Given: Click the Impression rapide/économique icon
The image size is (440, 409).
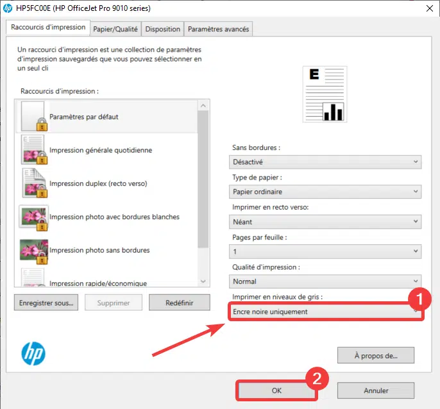Looking at the screenshot, I should pyautogui.click(x=33, y=278).
